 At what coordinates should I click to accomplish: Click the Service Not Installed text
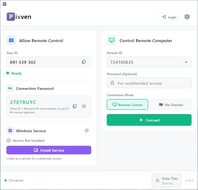point(29,141)
